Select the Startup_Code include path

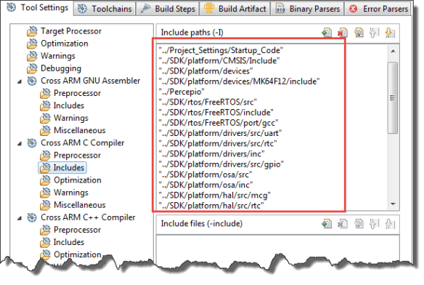(x=221, y=50)
